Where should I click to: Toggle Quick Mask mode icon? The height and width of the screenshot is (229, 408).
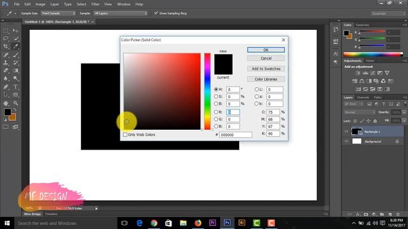click(6, 127)
